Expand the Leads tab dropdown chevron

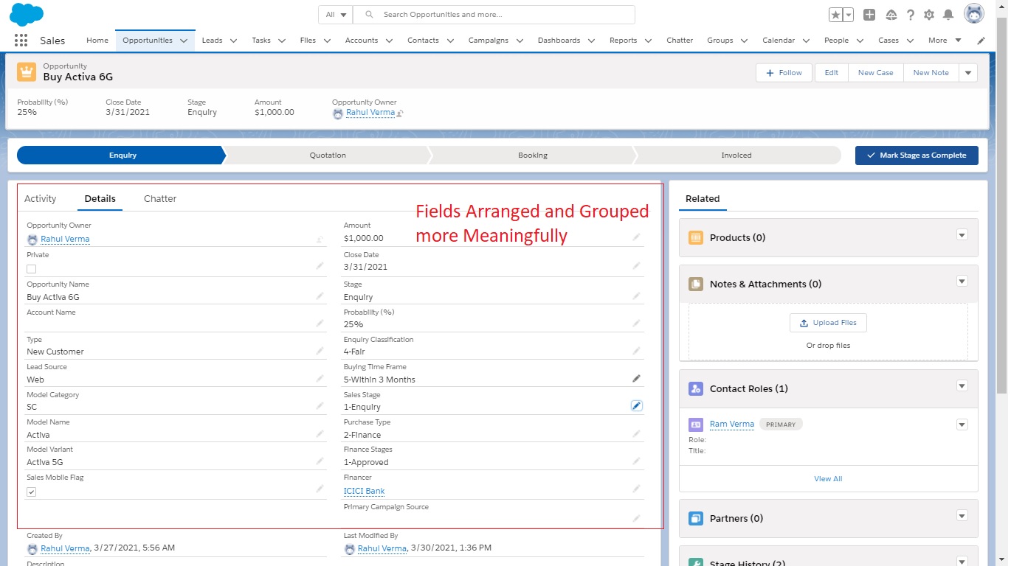click(233, 41)
